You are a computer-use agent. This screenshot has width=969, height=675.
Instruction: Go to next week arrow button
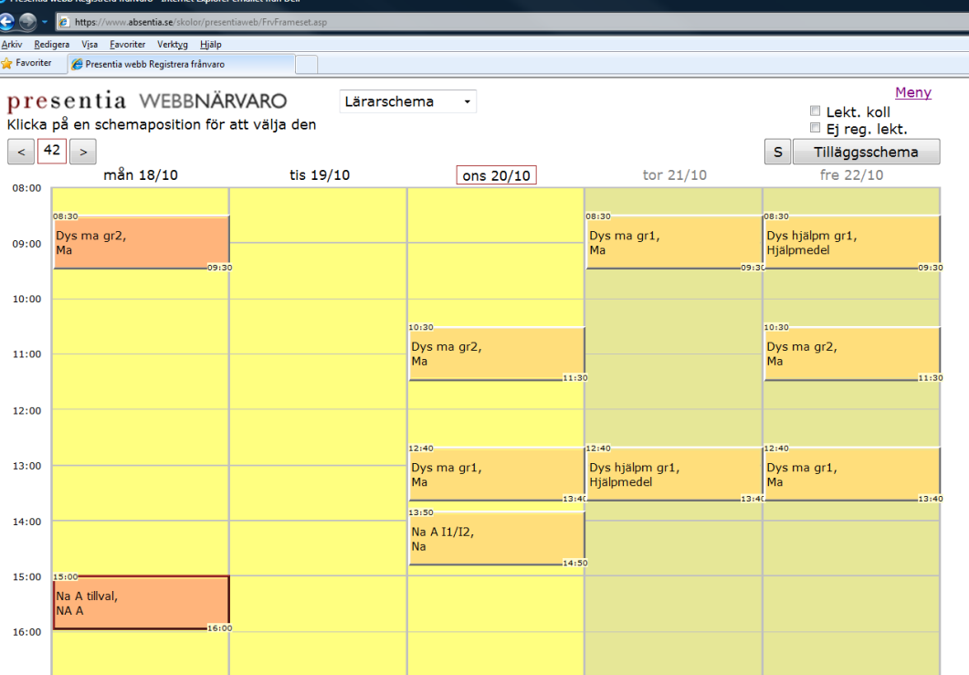[82, 152]
